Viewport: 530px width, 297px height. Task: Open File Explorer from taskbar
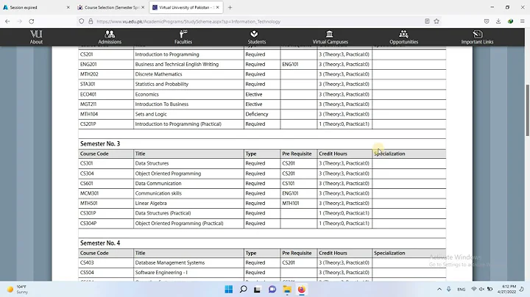[287, 289]
